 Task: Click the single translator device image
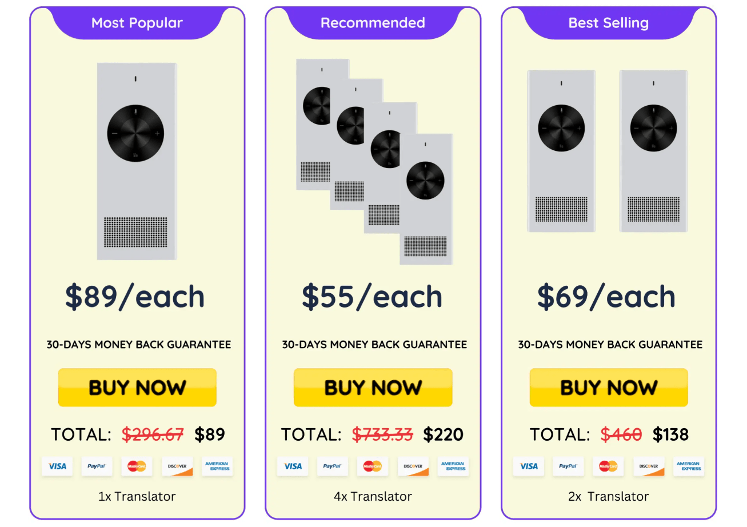pos(137,161)
